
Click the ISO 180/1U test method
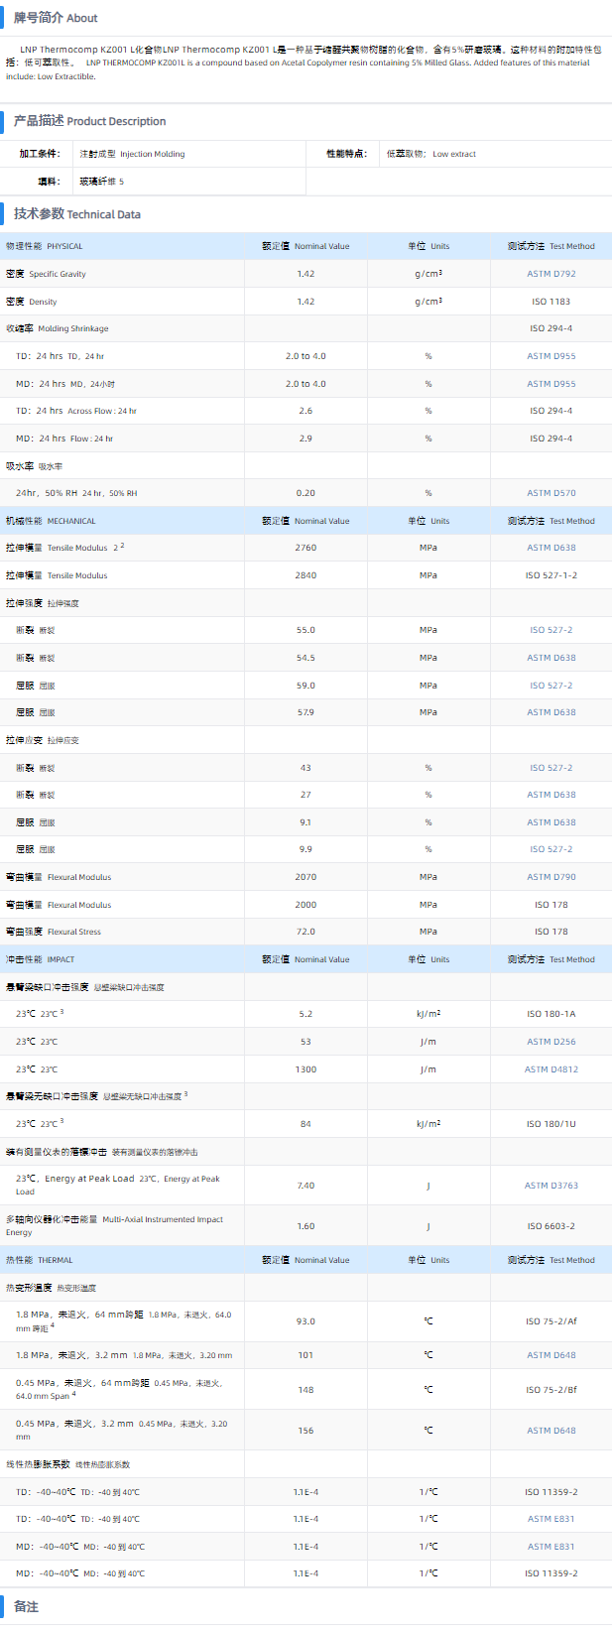click(551, 1124)
